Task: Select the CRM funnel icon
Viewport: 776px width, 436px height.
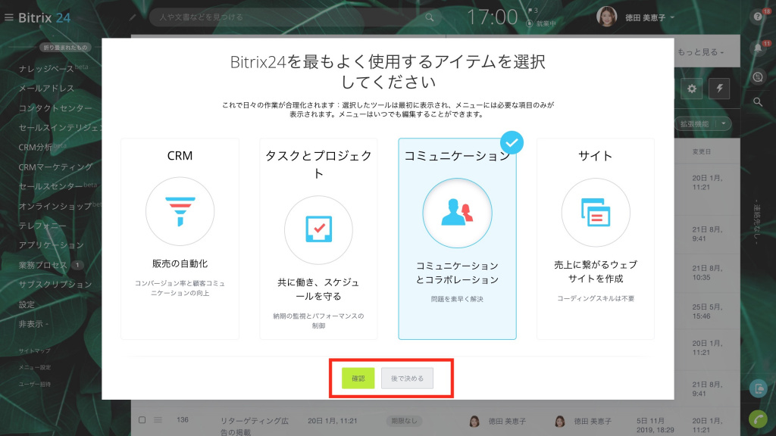Action: click(180, 212)
